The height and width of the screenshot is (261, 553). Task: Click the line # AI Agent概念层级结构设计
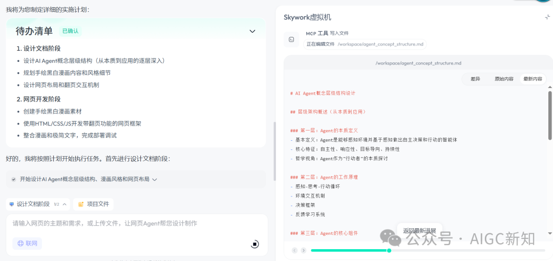tap(323, 94)
